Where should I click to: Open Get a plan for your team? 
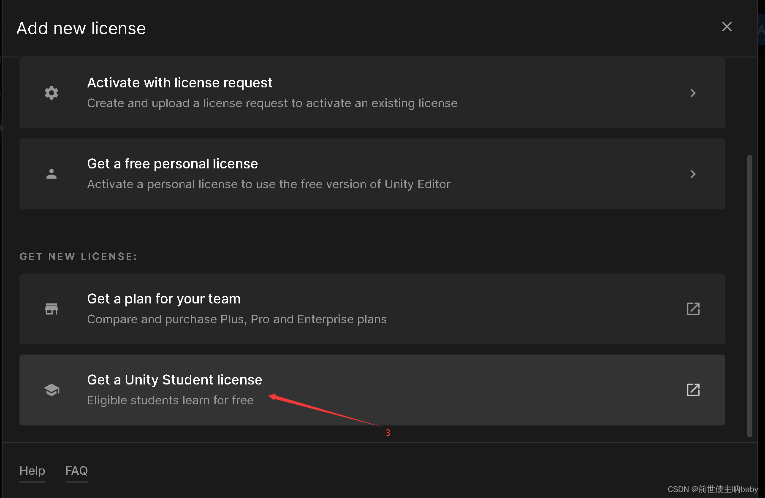tap(372, 309)
